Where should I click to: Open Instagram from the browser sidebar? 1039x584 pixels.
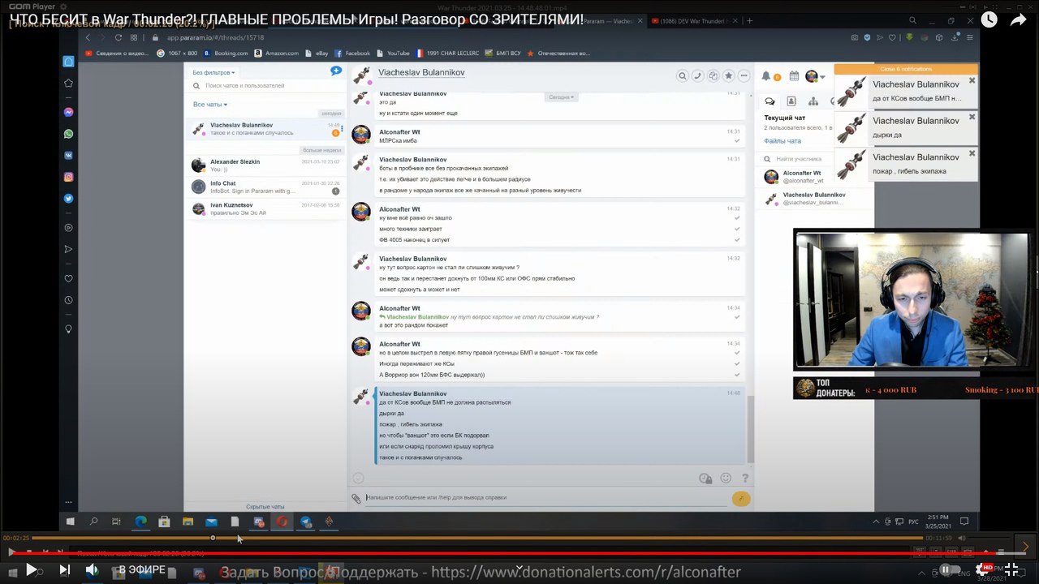(x=68, y=177)
